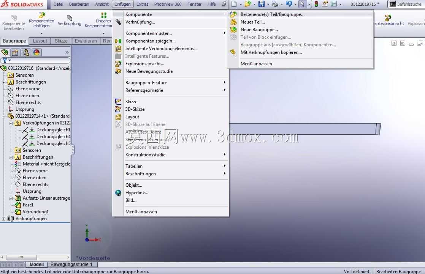Click the Rebuild traffic light icon

point(316,4)
